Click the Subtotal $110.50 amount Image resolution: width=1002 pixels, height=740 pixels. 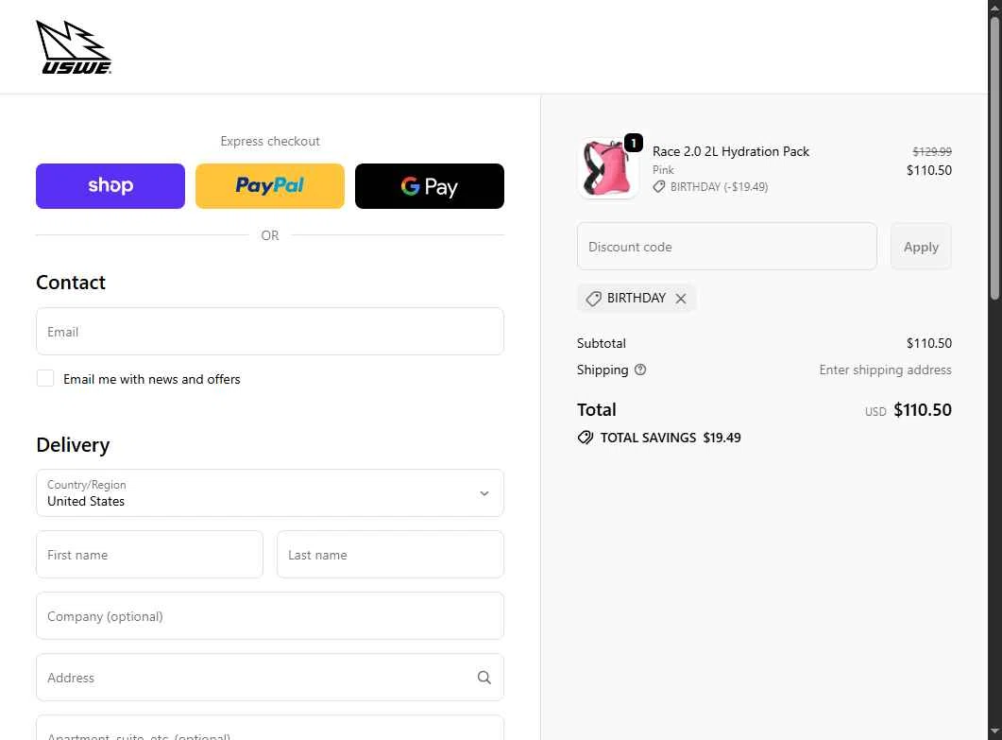click(x=928, y=343)
